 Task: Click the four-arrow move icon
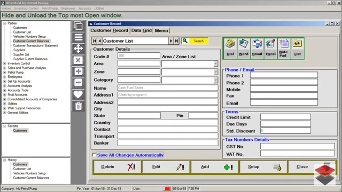(79, 49)
